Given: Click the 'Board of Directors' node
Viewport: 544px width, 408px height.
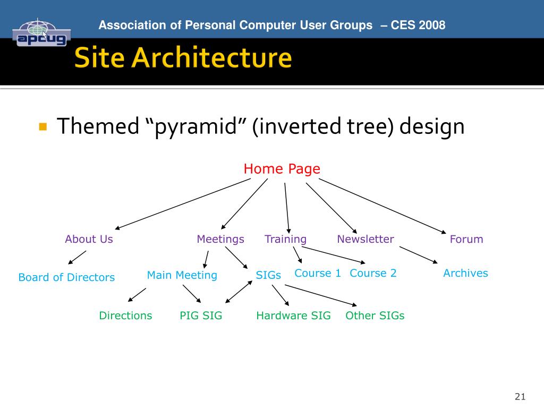Looking at the screenshot, I should (x=66, y=277).
